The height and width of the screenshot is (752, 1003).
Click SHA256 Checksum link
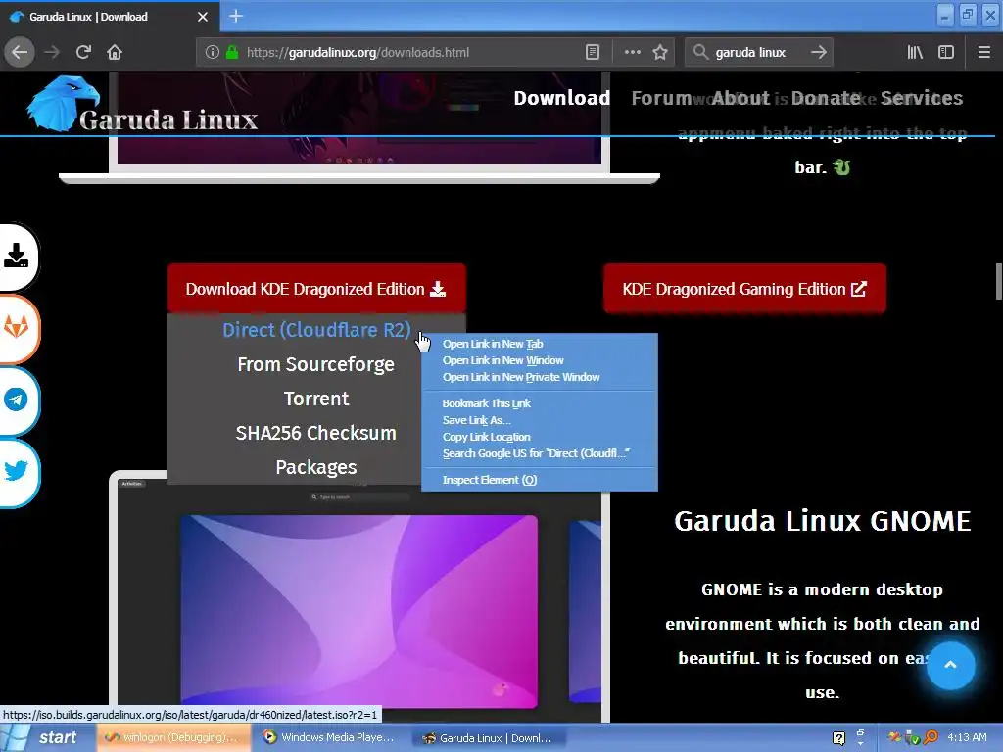(316, 433)
